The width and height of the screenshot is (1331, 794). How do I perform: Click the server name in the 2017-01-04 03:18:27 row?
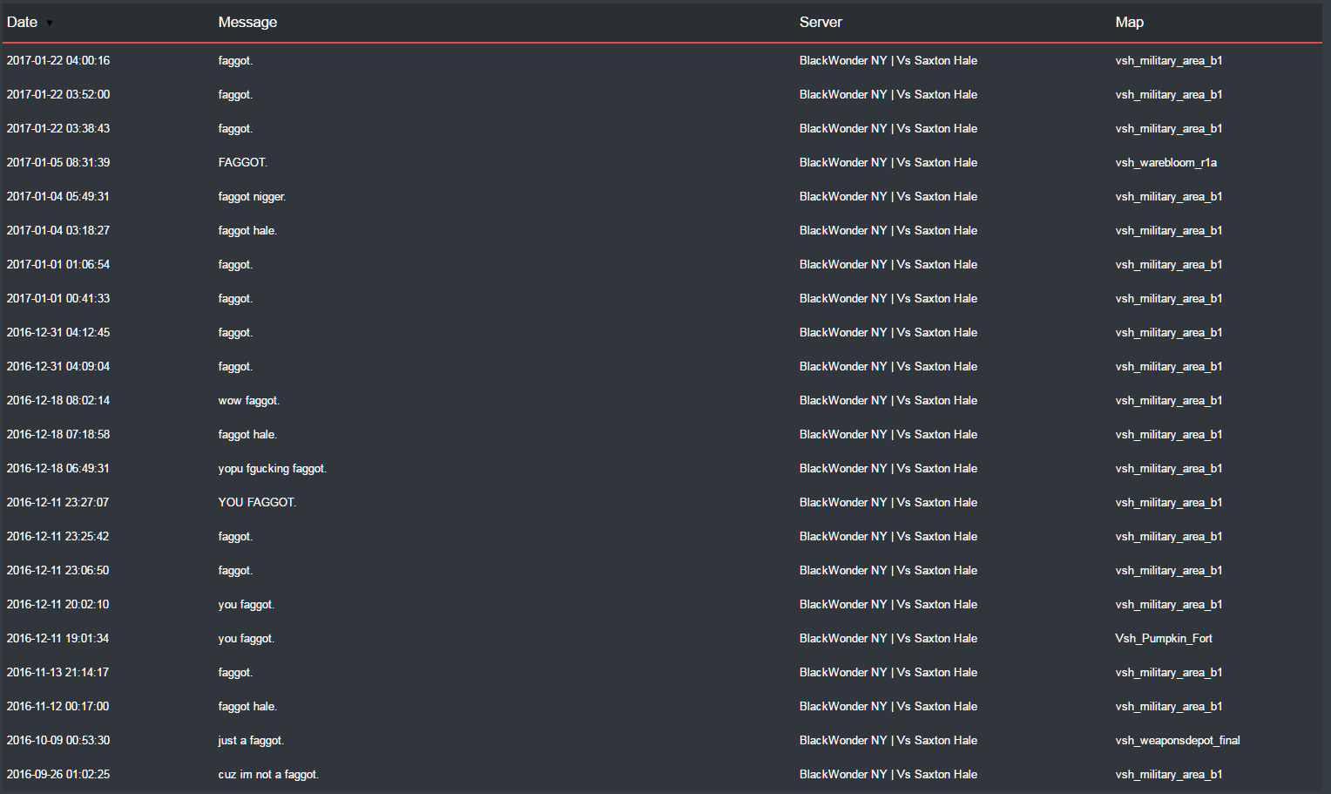(888, 230)
